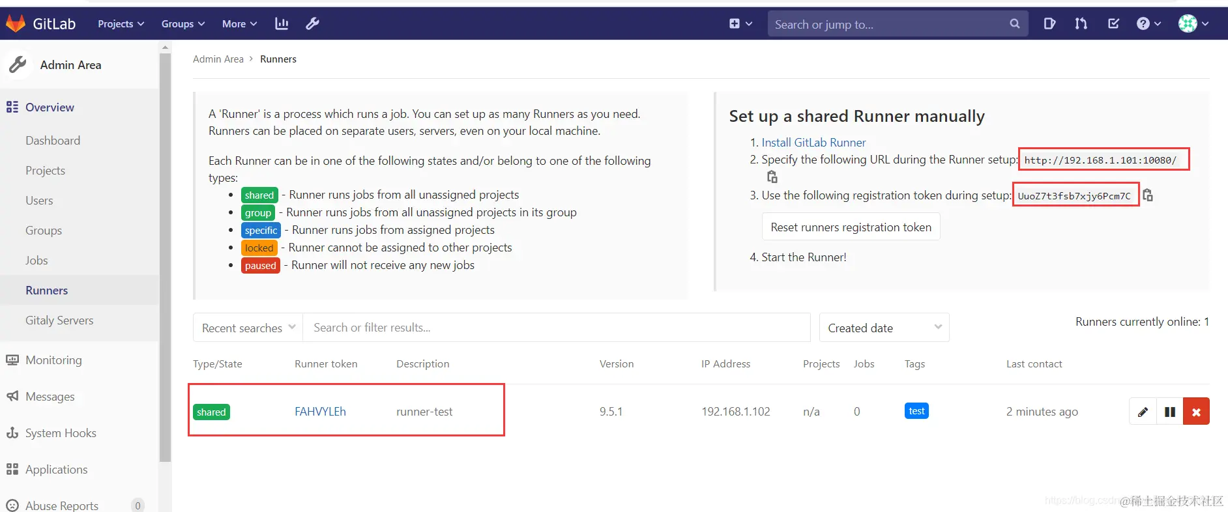Pause the runner-test runner

1170,412
